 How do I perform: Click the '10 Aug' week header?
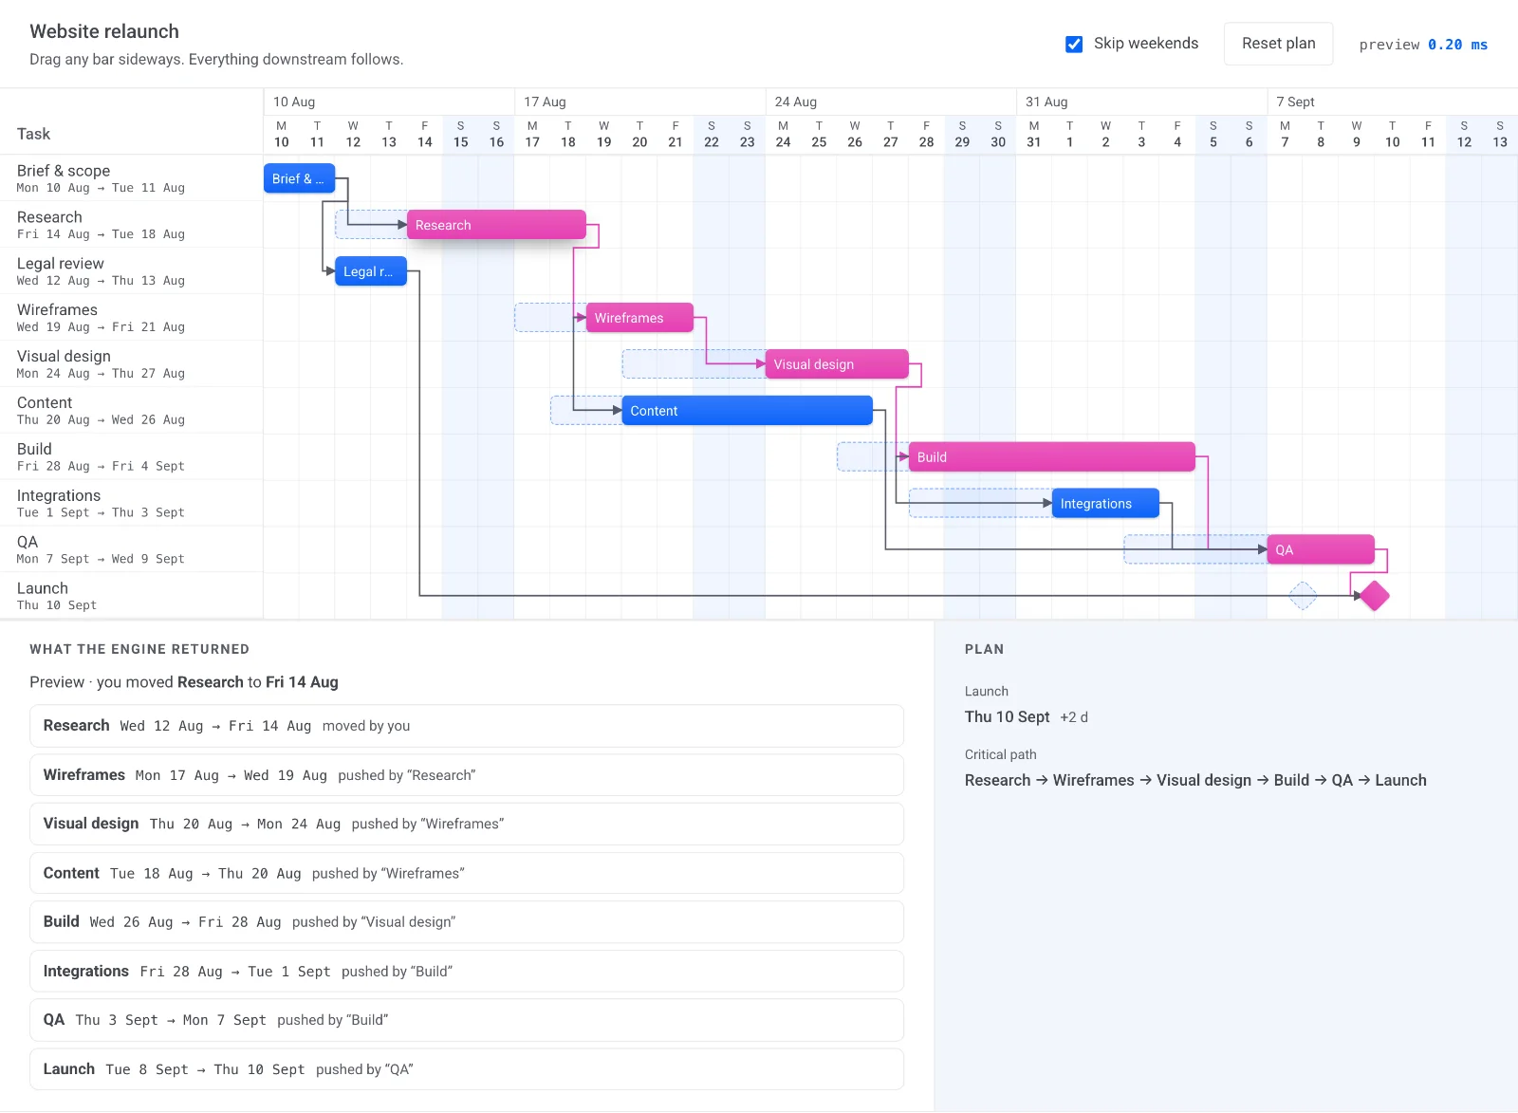389,102
